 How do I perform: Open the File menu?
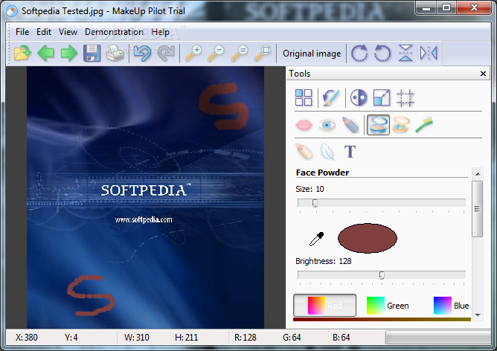(22, 32)
